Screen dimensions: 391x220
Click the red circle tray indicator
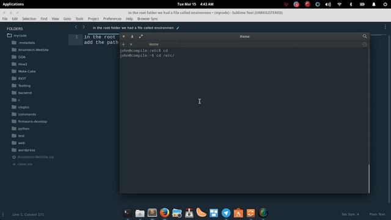click(307, 4)
